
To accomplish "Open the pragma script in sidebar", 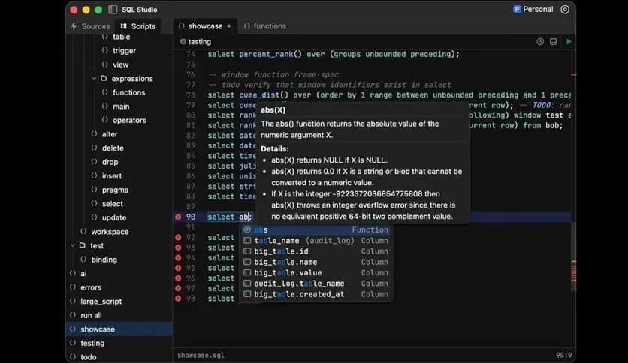I will click(115, 190).
